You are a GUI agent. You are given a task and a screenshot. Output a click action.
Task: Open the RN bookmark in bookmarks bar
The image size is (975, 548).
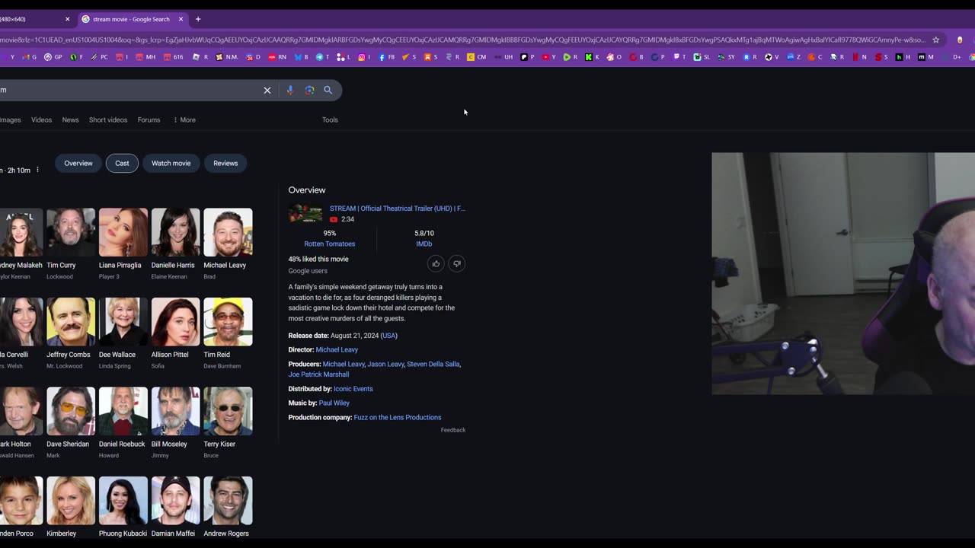(x=277, y=57)
